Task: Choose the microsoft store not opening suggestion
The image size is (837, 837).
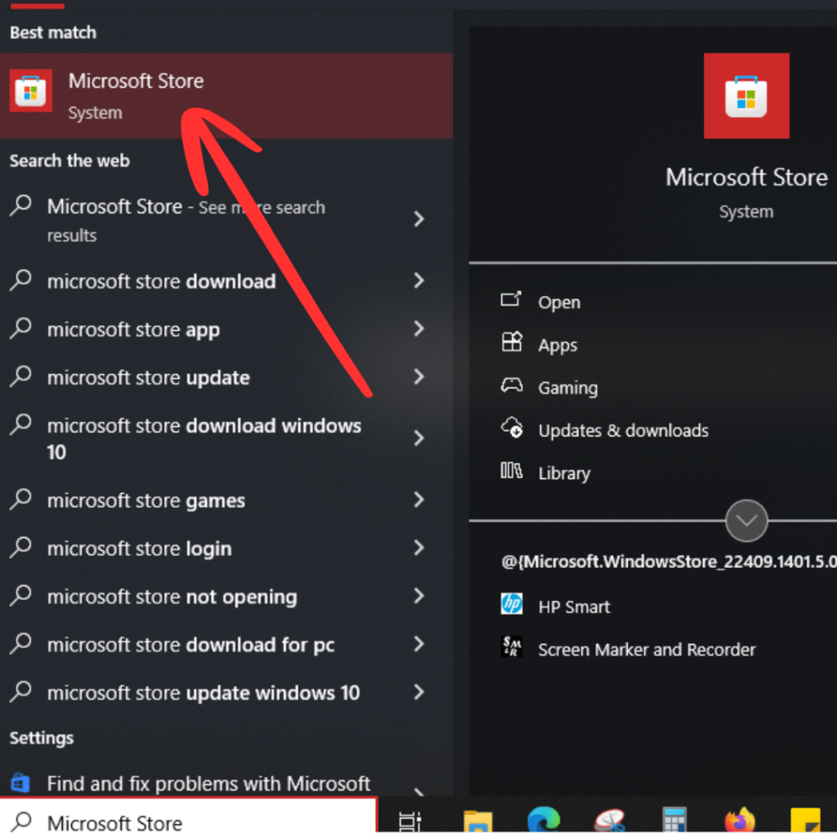Action: click(x=172, y=596)
